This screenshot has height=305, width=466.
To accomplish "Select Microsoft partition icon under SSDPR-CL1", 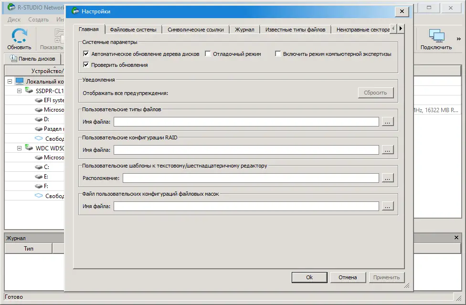I will pyautogui.click(x=39, y=110).
